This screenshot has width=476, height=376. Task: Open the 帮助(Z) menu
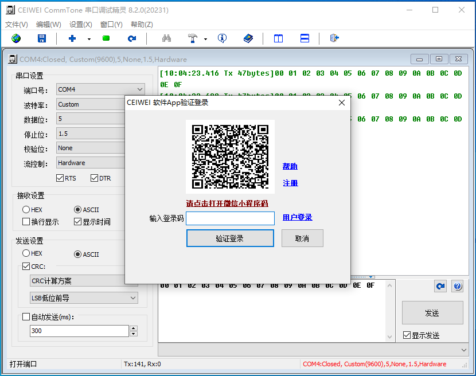click(142, 25)
